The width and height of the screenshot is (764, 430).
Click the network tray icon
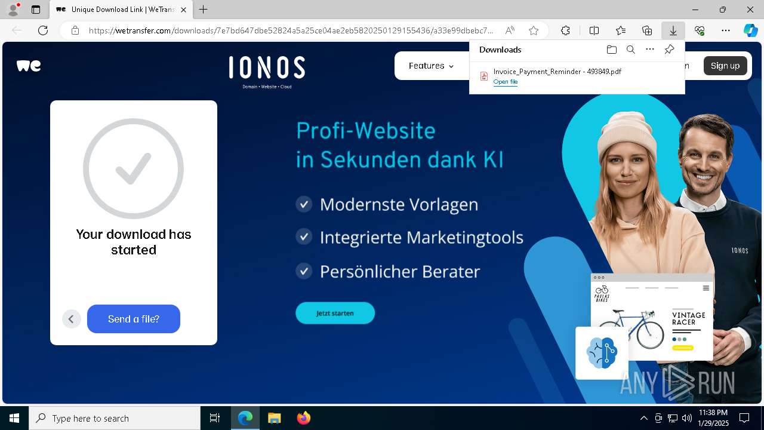[x=672, y=418]
